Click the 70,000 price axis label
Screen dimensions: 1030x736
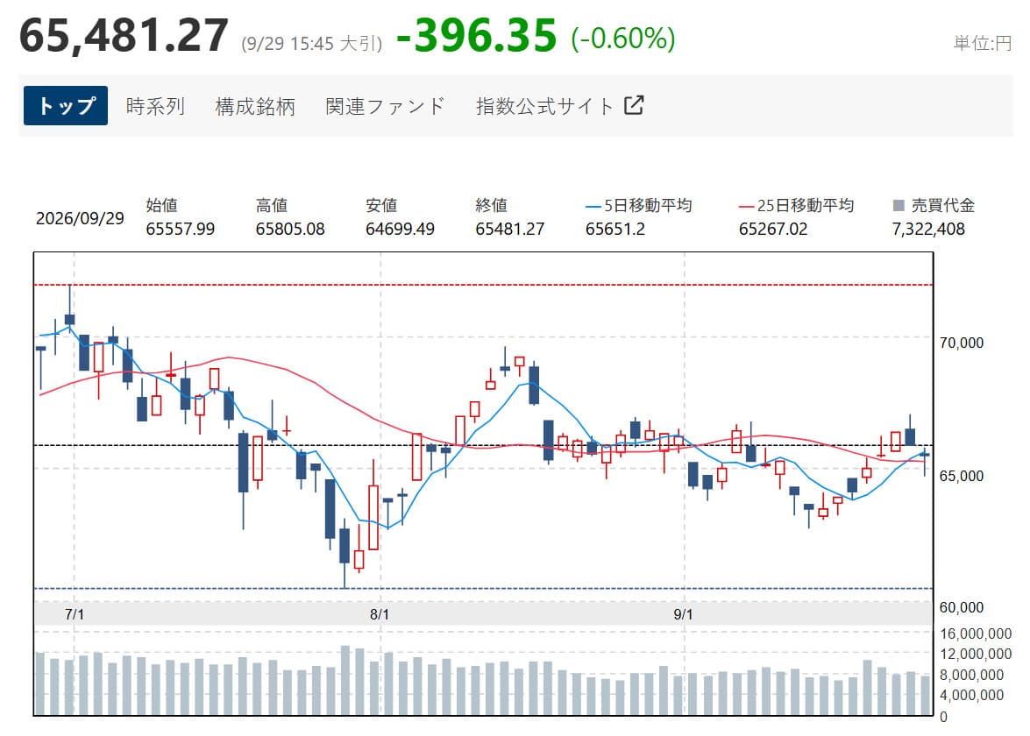coord(961,343)
